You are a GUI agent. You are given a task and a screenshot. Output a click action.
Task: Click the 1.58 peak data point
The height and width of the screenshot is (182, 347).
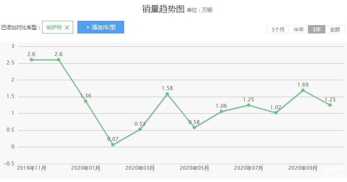tap(167, 94)
